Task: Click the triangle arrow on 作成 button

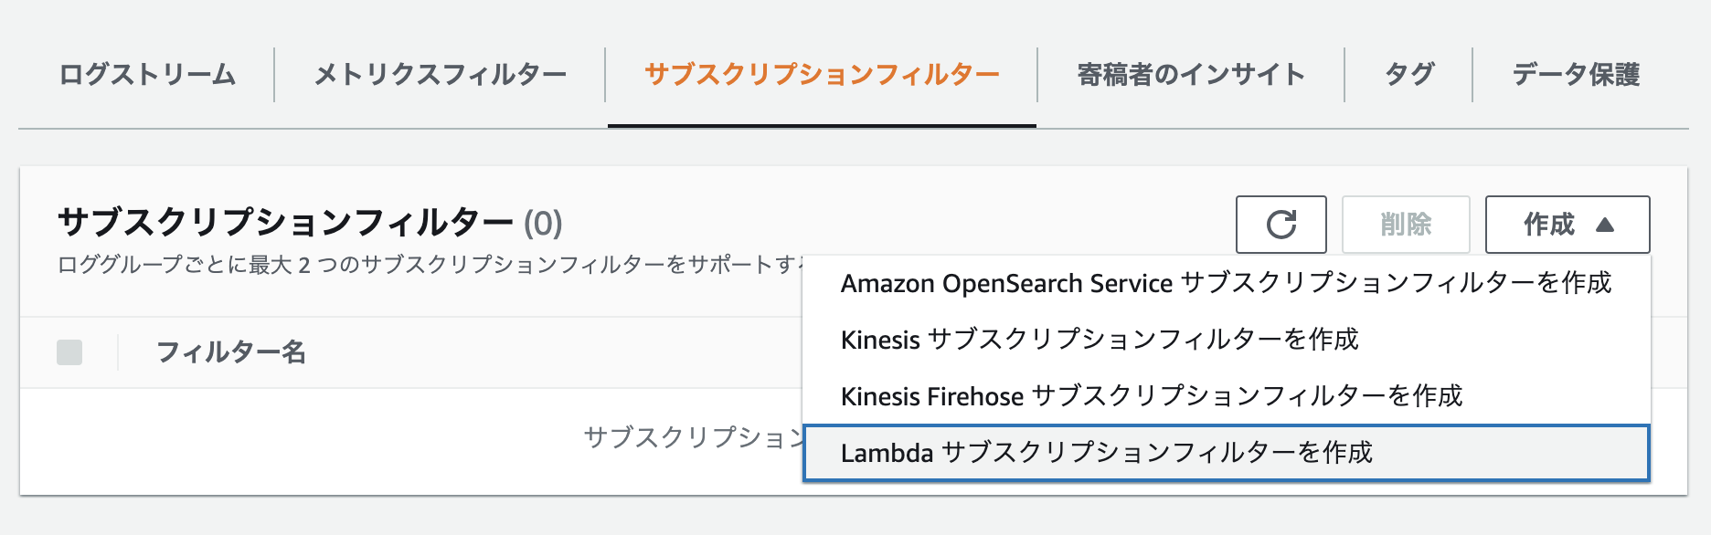Action: click(1604, 225)
